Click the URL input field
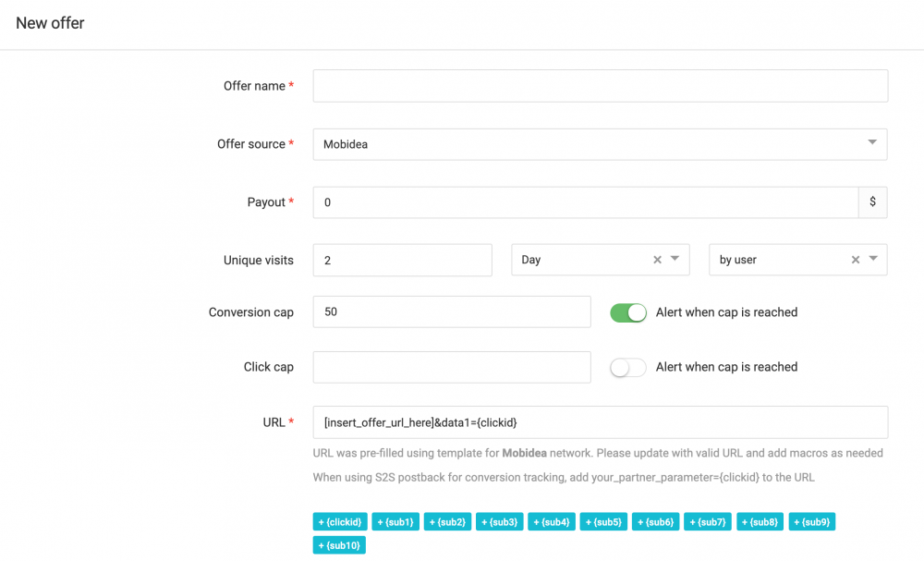The width and height of the screenshot is (924, 561). click(600, 422)
